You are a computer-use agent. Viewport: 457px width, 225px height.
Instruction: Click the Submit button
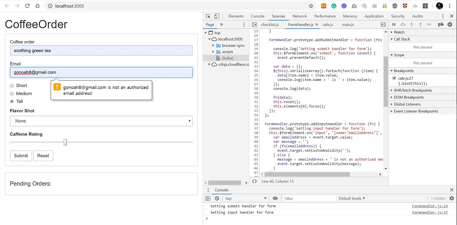[x=21, y=156]
